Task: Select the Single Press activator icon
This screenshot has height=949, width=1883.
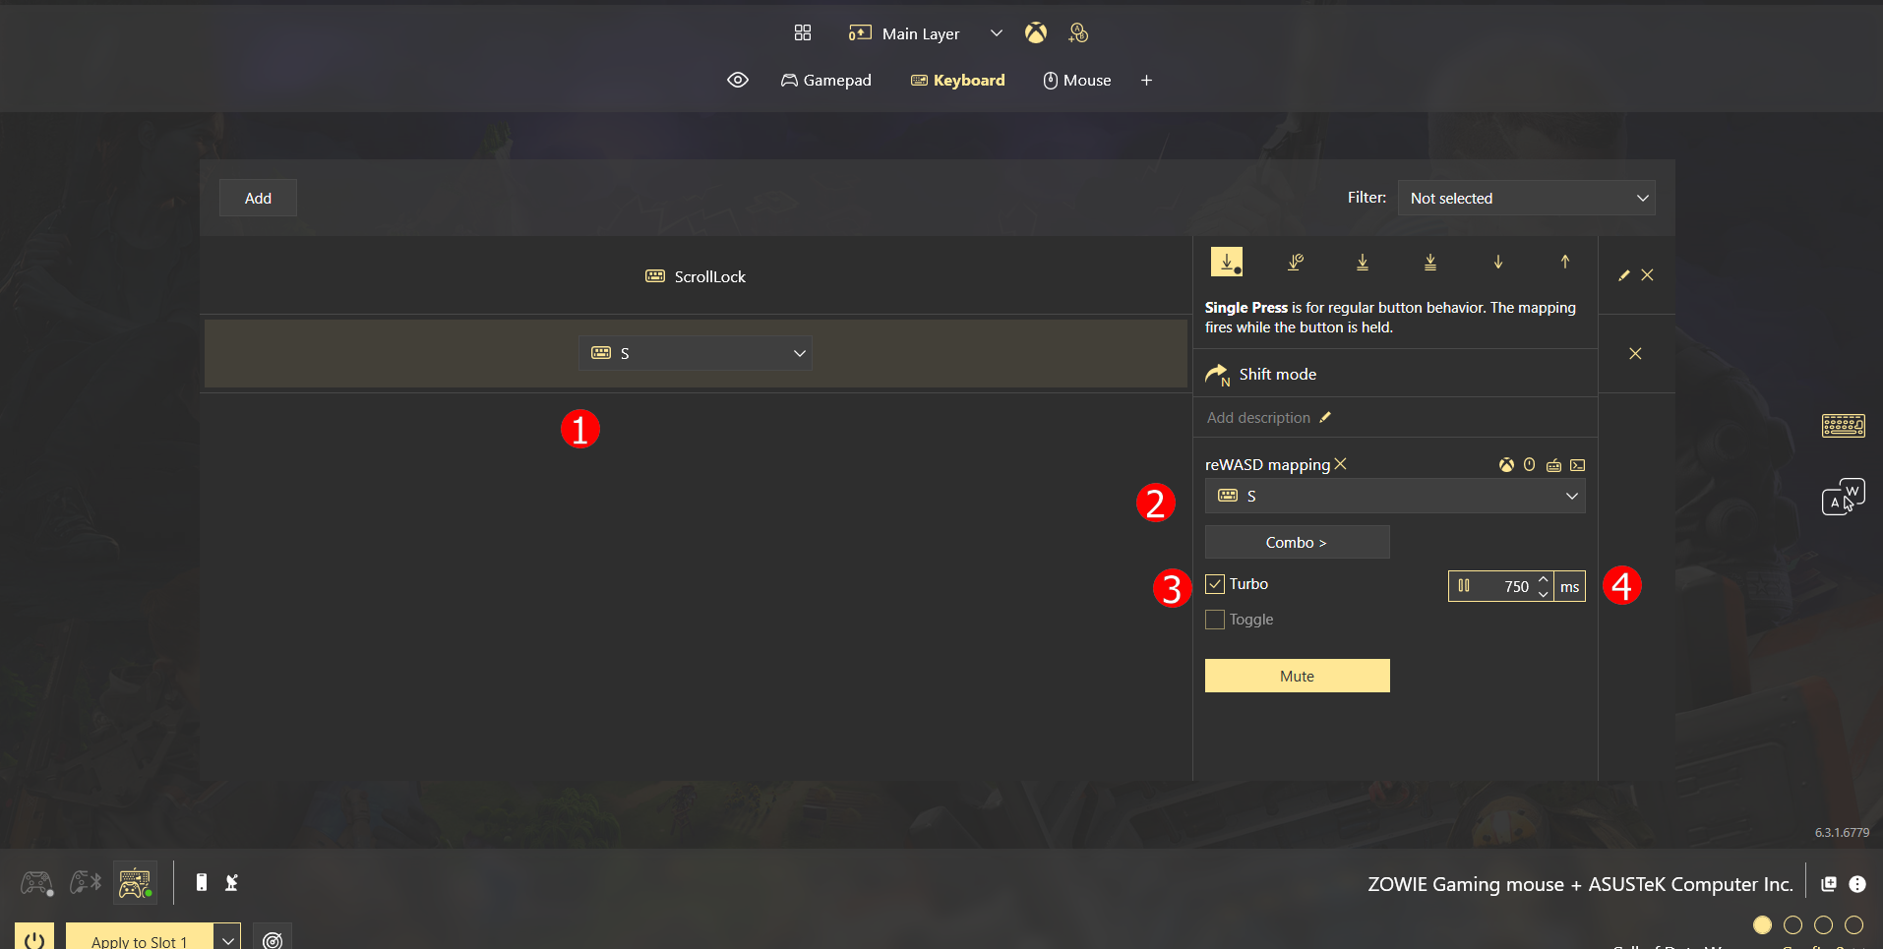Action: (x=1227, y=262)
